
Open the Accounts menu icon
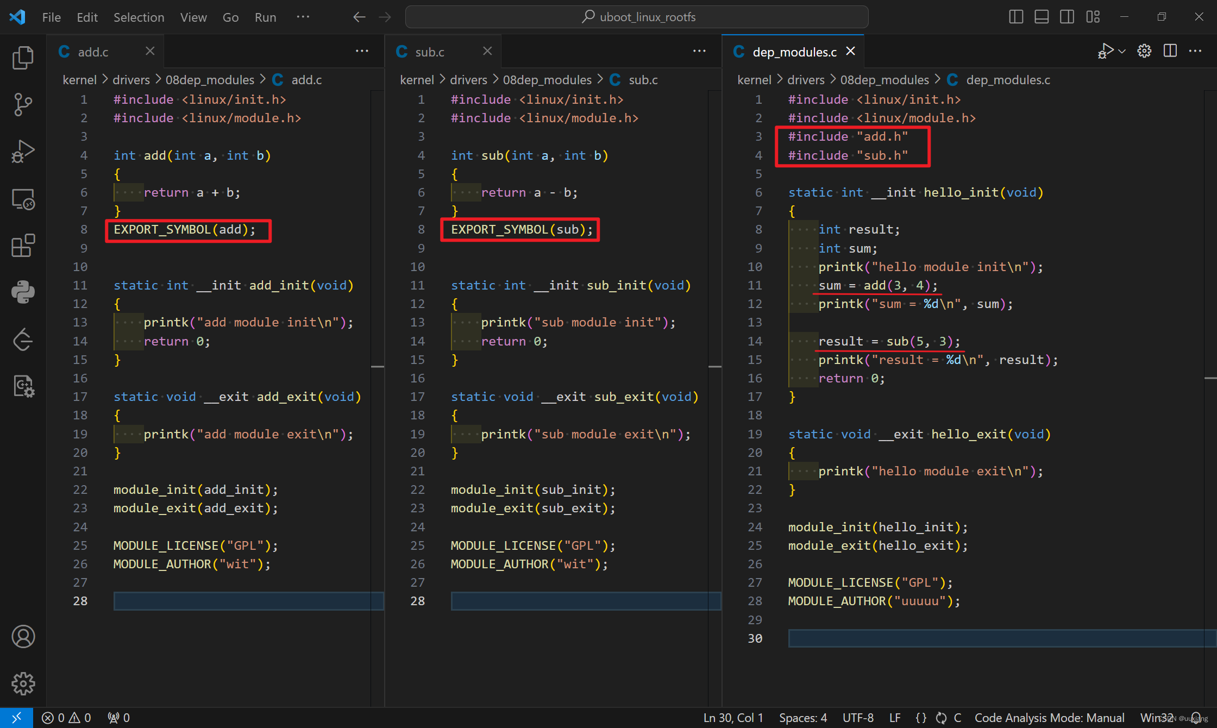[23, 637]
